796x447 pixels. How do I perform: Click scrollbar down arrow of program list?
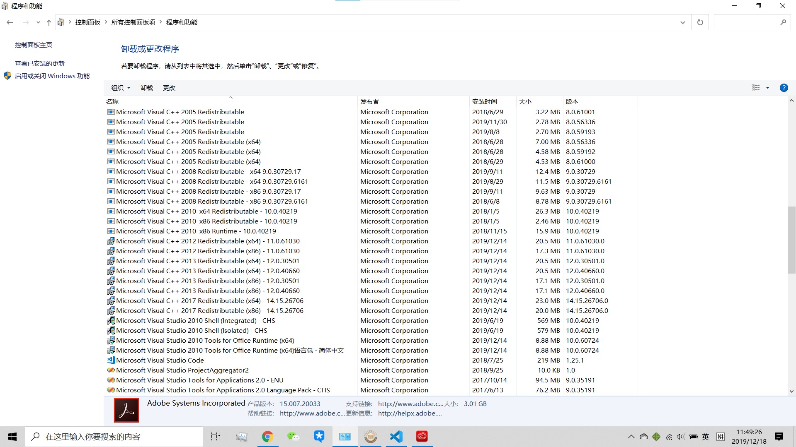791,391
